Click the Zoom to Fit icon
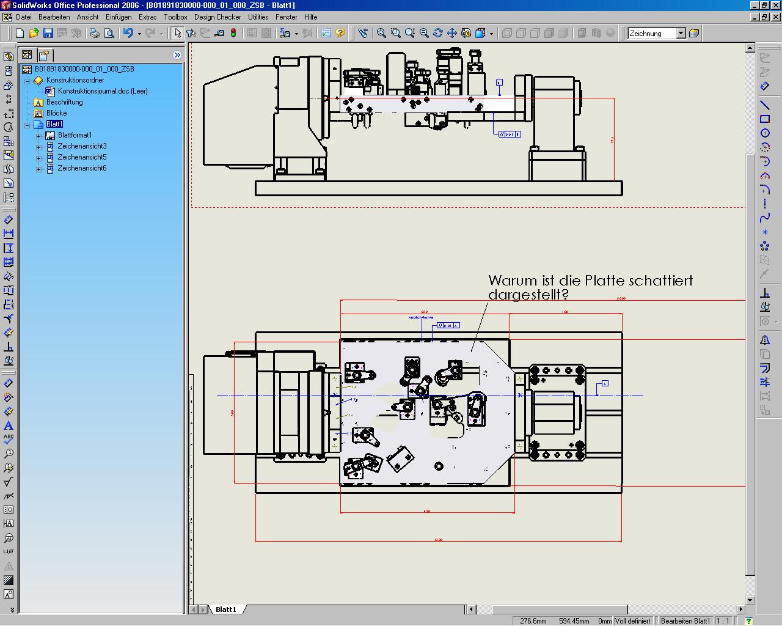Image resolution: width=782 pixels, height=626 pixels. tap(381, 33)
